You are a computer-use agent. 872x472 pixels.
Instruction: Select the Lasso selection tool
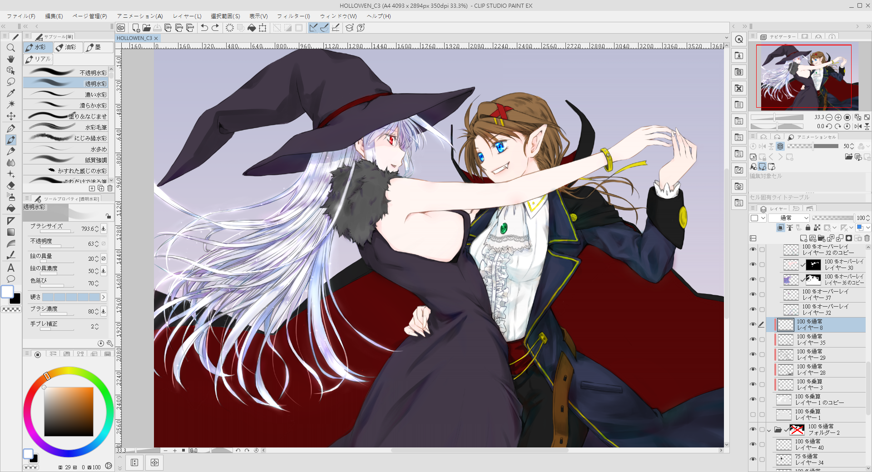click(11, 82)
